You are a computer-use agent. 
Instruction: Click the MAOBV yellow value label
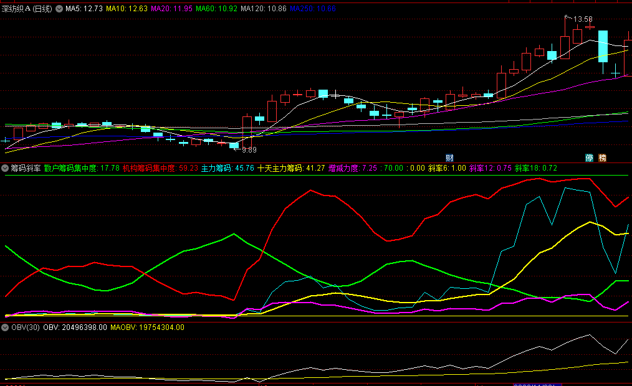(147, 327)
